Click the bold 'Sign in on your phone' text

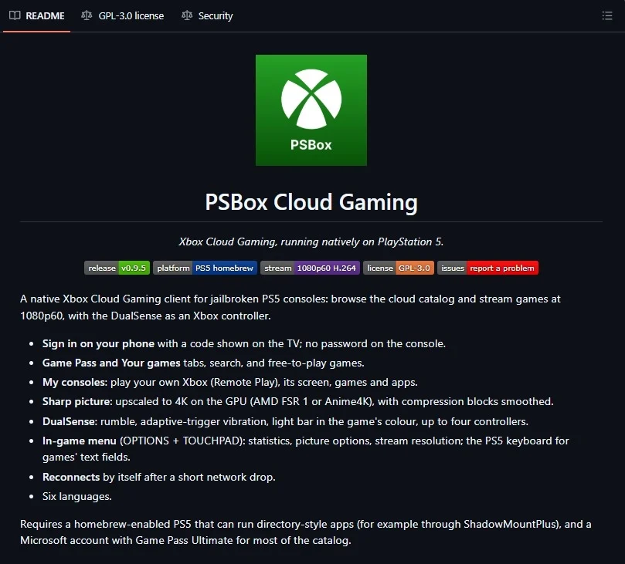pyautogui.click(x=98, y=343)
